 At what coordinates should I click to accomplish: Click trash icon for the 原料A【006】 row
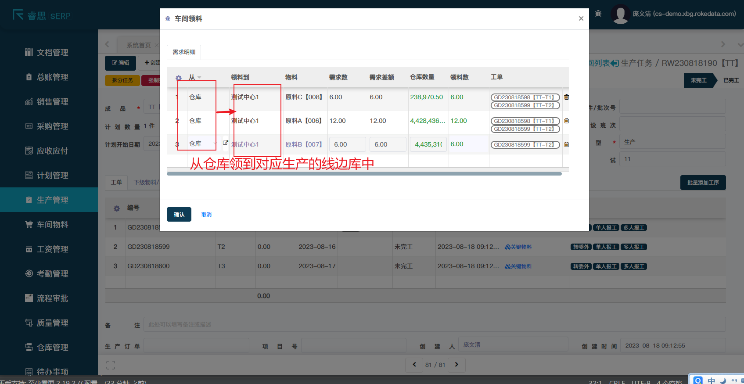pyautogui.click(x=566, y=121)
